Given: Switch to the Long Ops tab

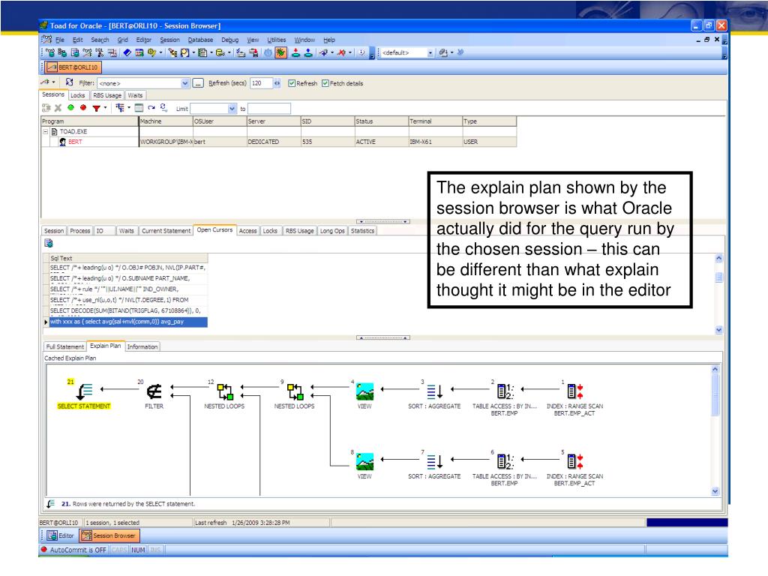Looking at the screenshot, I should (x=332, y=231).
